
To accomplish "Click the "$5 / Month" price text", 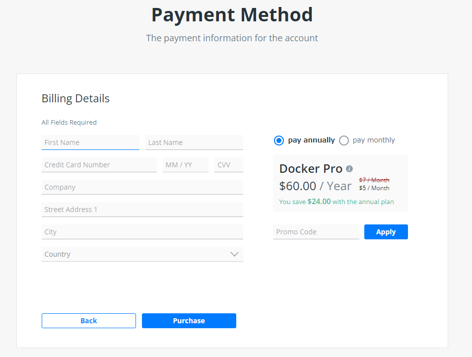I will 374,188.
